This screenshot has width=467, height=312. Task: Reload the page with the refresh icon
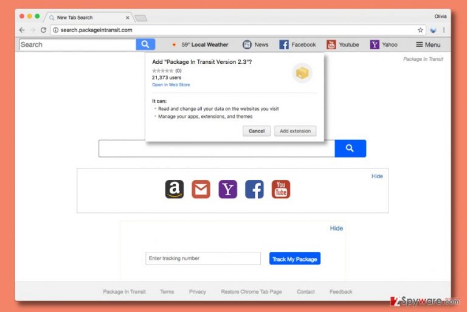44,30
